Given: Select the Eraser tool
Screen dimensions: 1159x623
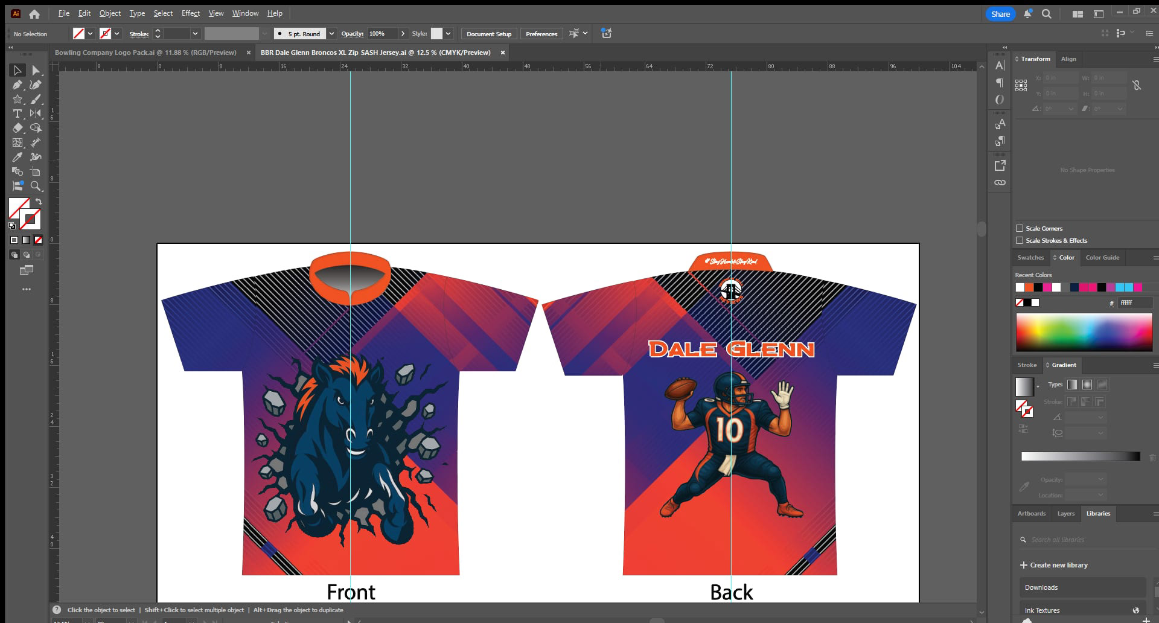Looking at the screenshot, I should 18,128.
